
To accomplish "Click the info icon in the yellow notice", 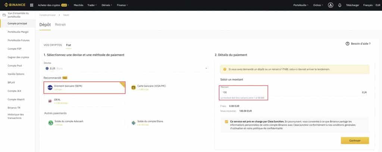I will [225, 69].
